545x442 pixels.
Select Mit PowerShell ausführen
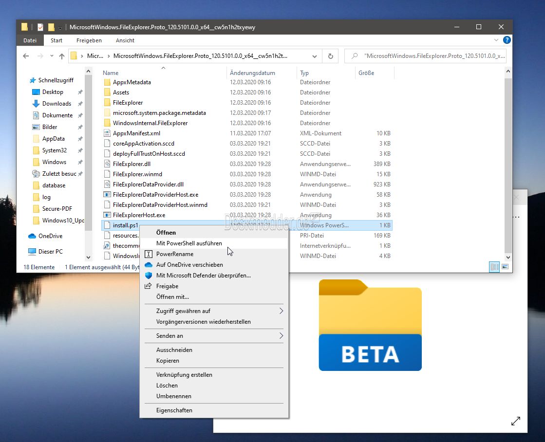214,243
